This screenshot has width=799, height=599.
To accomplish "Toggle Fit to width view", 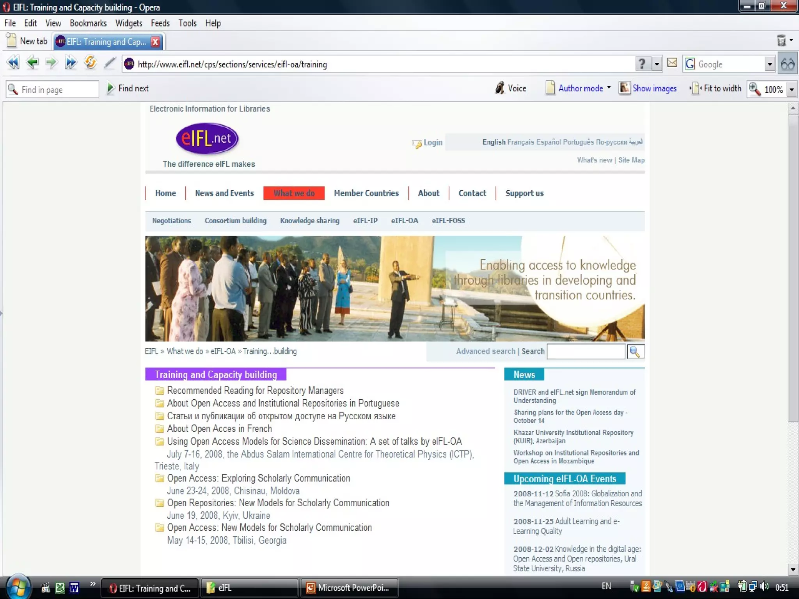I will (x=716, y=89).
